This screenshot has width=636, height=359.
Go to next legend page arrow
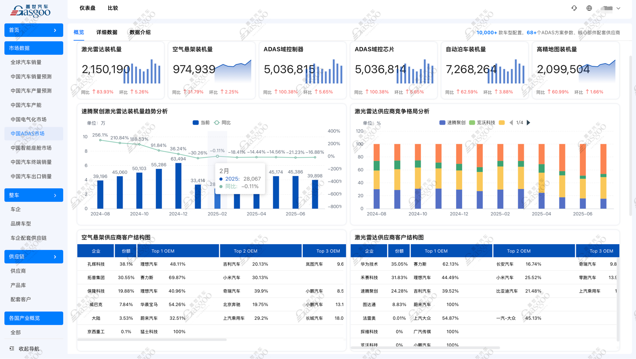pos(529,123)
